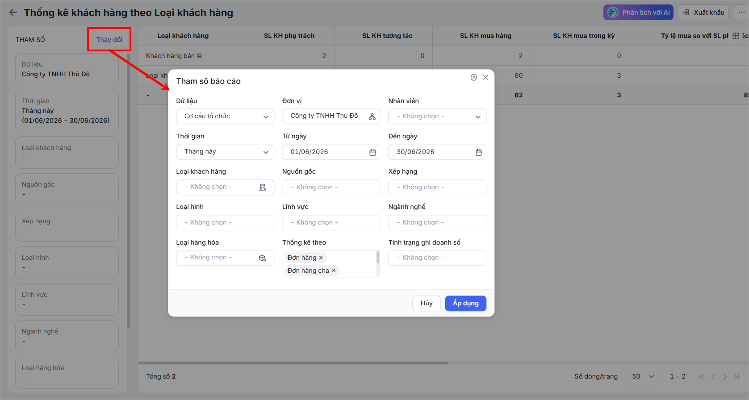Open the help icon in the dialog header
Viewport: 749px width, 400px height.
pyautogui.click(x=474, y=77)
